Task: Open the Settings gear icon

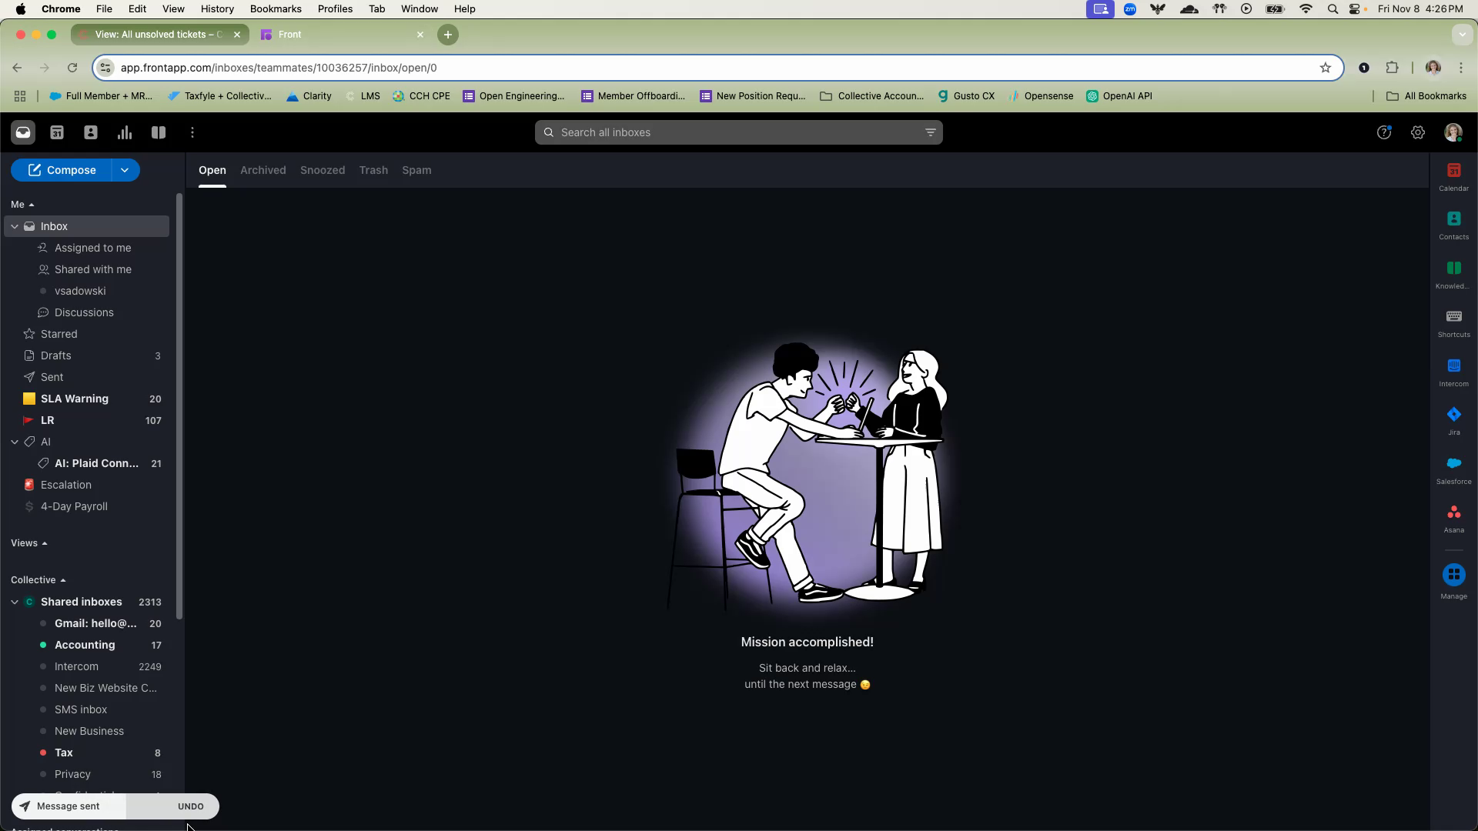Action: [x=1418, y=132]
